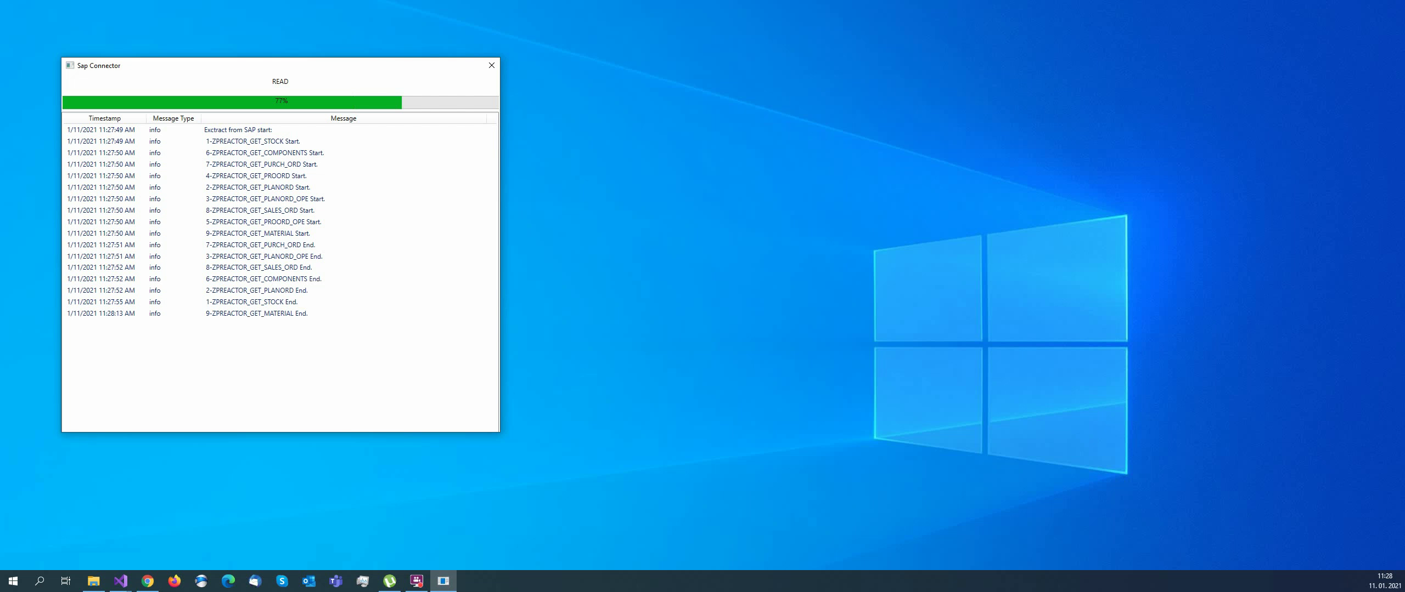Open File Explorer from the taskbar

coord(94,580)
